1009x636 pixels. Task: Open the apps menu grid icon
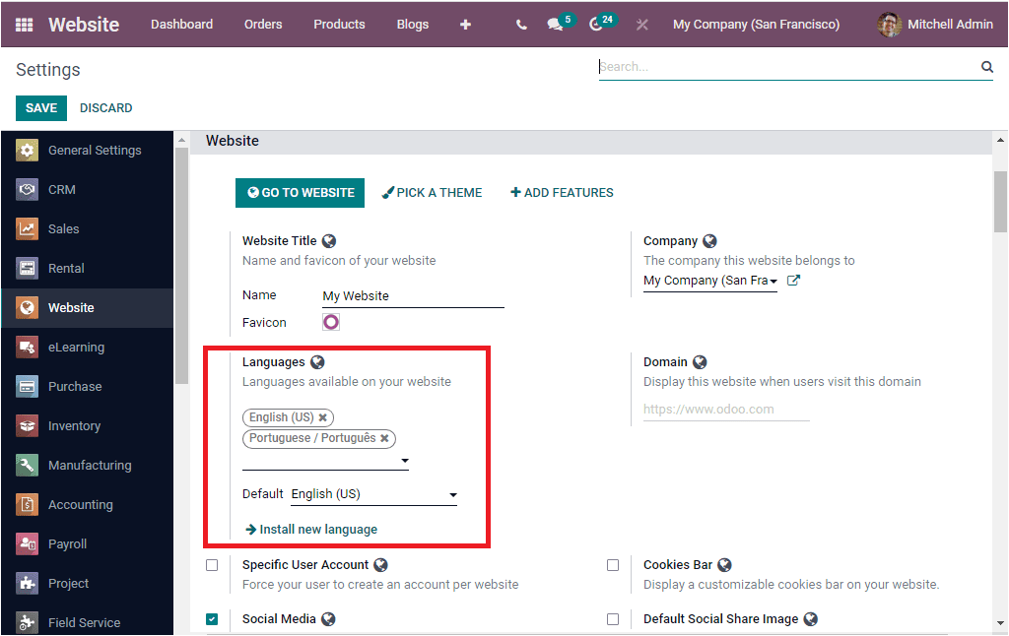coord(22,24)
